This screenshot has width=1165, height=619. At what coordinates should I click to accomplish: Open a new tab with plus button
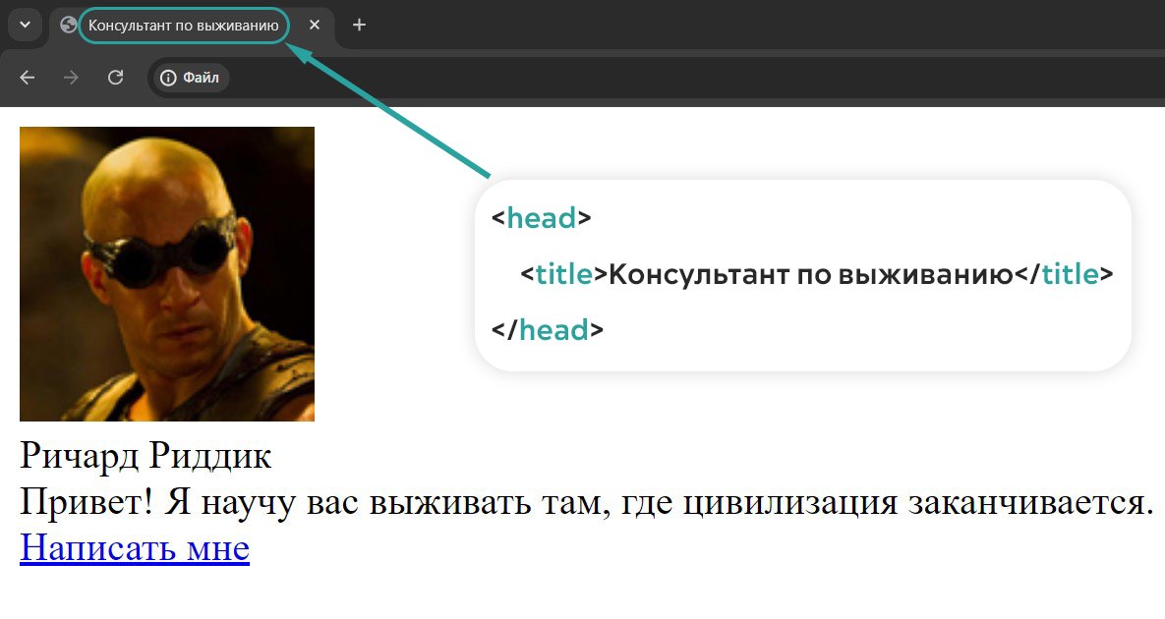359,26
